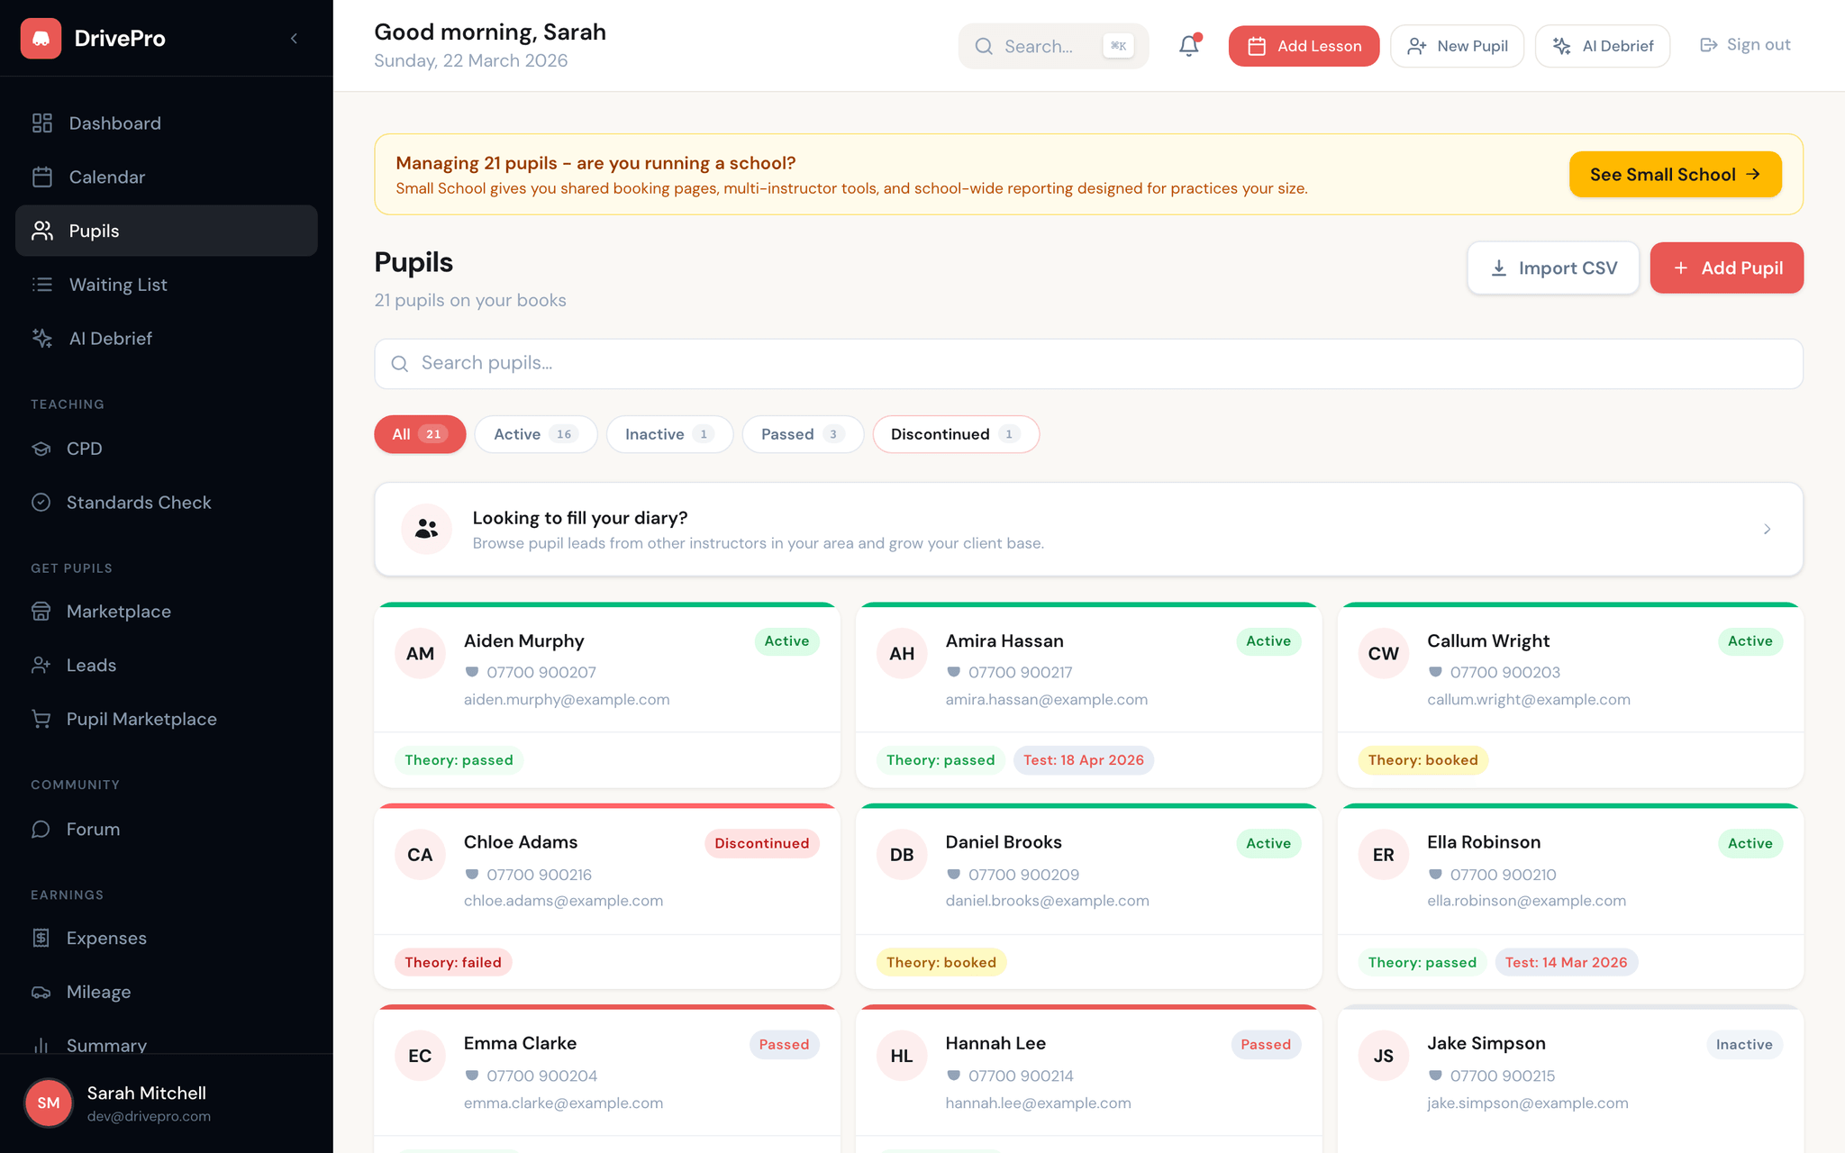This screenshot has height=1153, width=1845.
Task: Click the DrivePro logo icon
Action: [x=41, y=38]
